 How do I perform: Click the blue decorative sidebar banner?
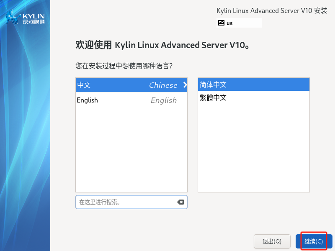tap(25, 146)
